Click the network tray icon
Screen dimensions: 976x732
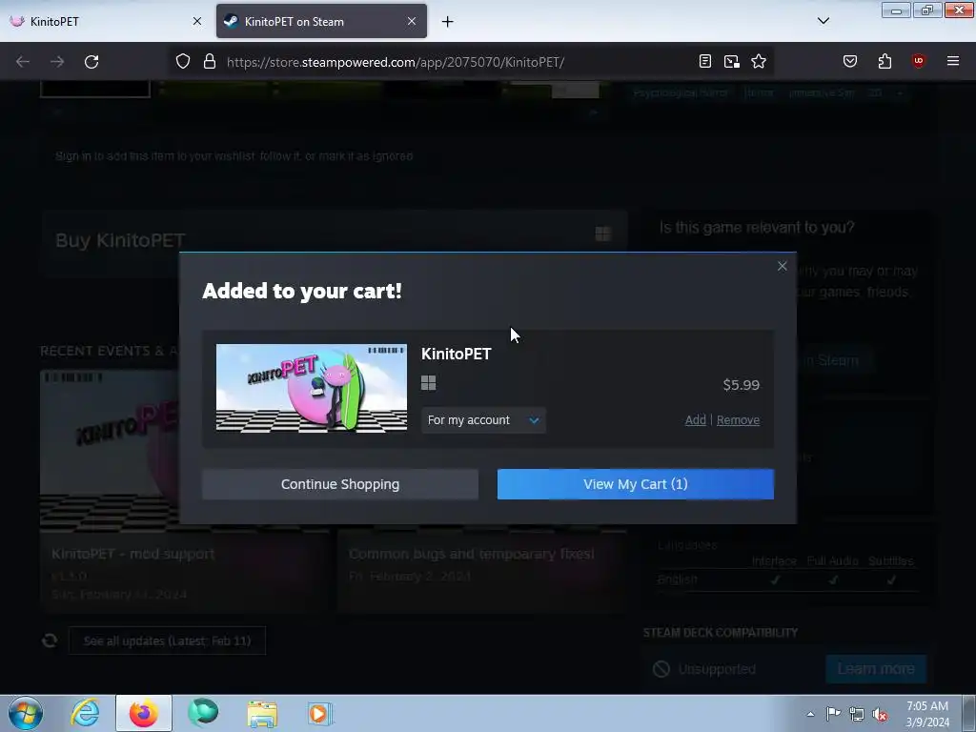857,714
